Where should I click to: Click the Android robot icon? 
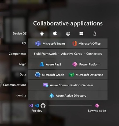(x=42, y=33)
